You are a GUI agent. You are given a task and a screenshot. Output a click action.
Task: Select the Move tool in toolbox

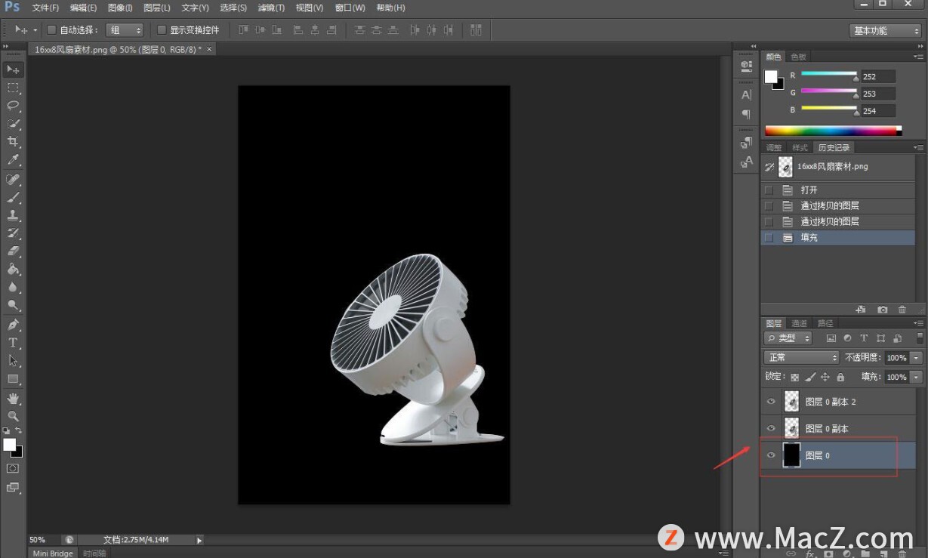tap(13, 69)
